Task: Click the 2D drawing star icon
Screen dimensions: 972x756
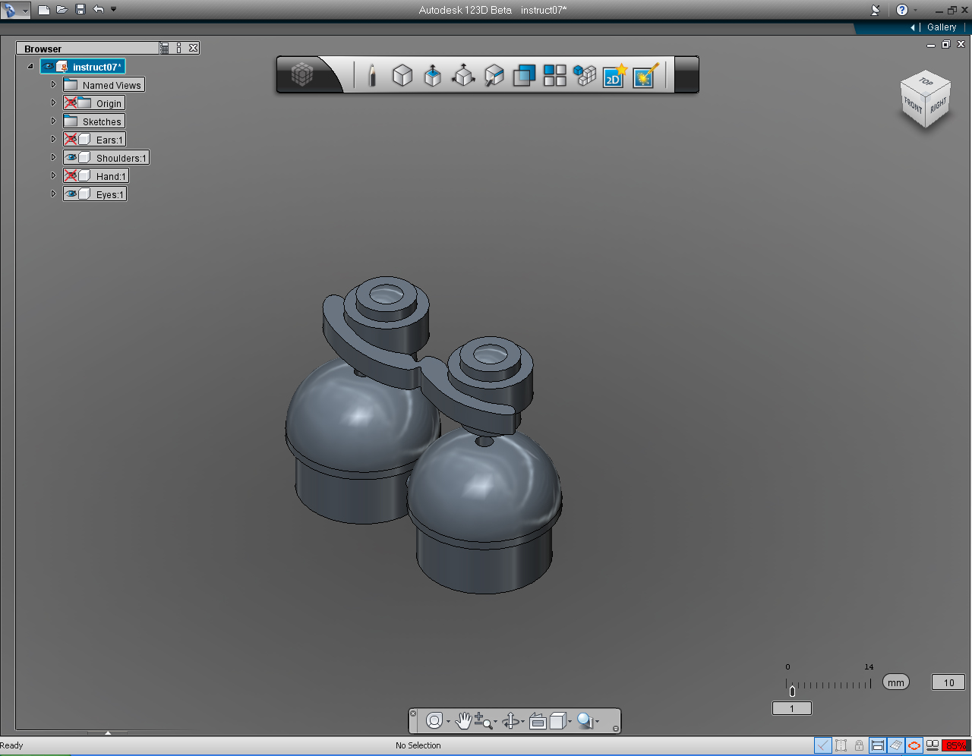Action: tap(614, 75)
